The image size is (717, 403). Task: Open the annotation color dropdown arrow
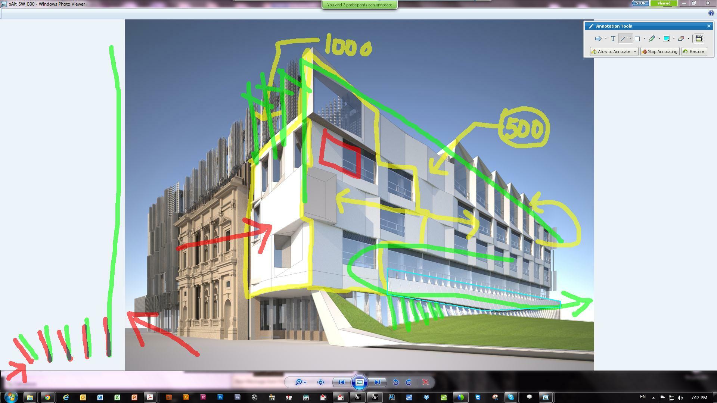[x=674, y=38]
